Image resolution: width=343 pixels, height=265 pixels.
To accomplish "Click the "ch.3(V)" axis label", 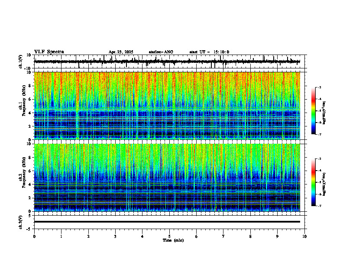I will coord(21,222).
